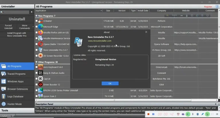Click the scroll-down arrow of program list
This screenshot has height=118, width=220.
tap(219, 97)
